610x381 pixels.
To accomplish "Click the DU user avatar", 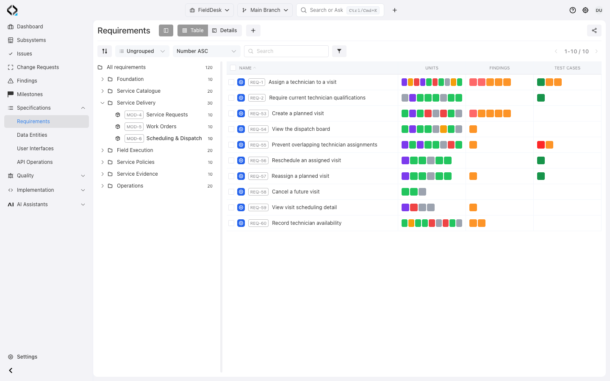I will pos(599,10).
